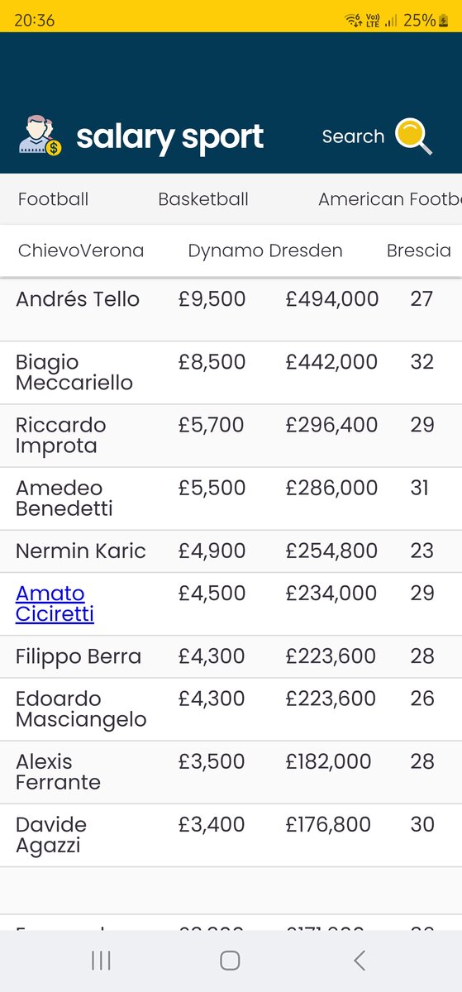Select the Football category tab

tap(53, 199)
